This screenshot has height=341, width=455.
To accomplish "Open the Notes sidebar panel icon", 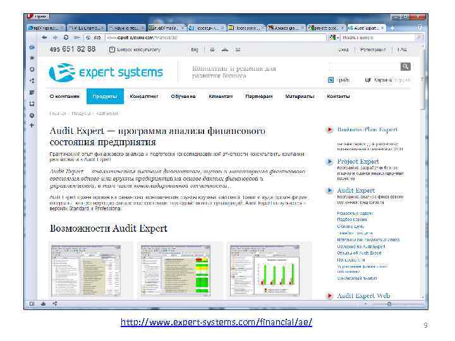I will click(x=32, y=92).
